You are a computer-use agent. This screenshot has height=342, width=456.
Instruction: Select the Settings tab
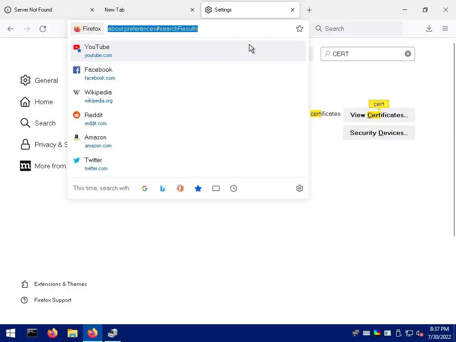click(x=250, y=10)
